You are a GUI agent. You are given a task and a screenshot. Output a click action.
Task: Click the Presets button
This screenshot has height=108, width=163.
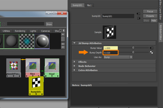click(x=150, y=16)
